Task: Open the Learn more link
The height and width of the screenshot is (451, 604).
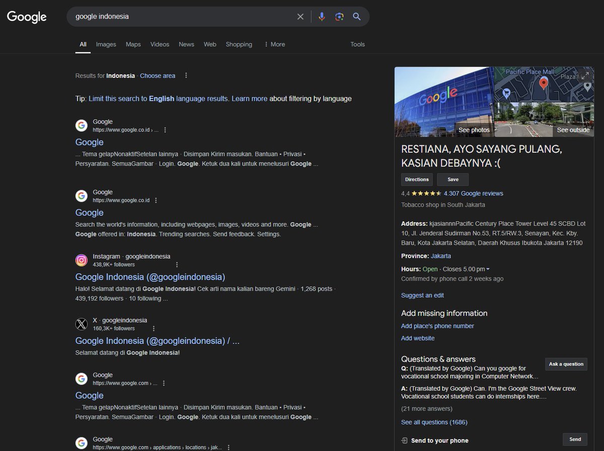Action: (x=249, y=99)
